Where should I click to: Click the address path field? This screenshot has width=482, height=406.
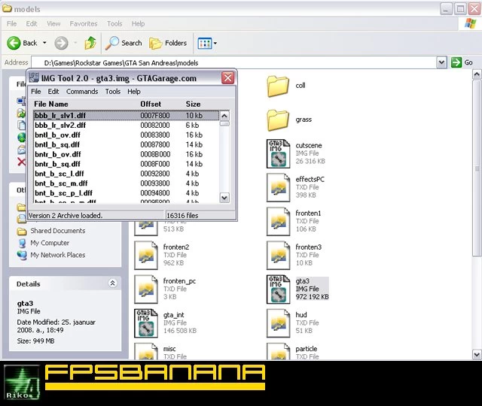(233, 62)
